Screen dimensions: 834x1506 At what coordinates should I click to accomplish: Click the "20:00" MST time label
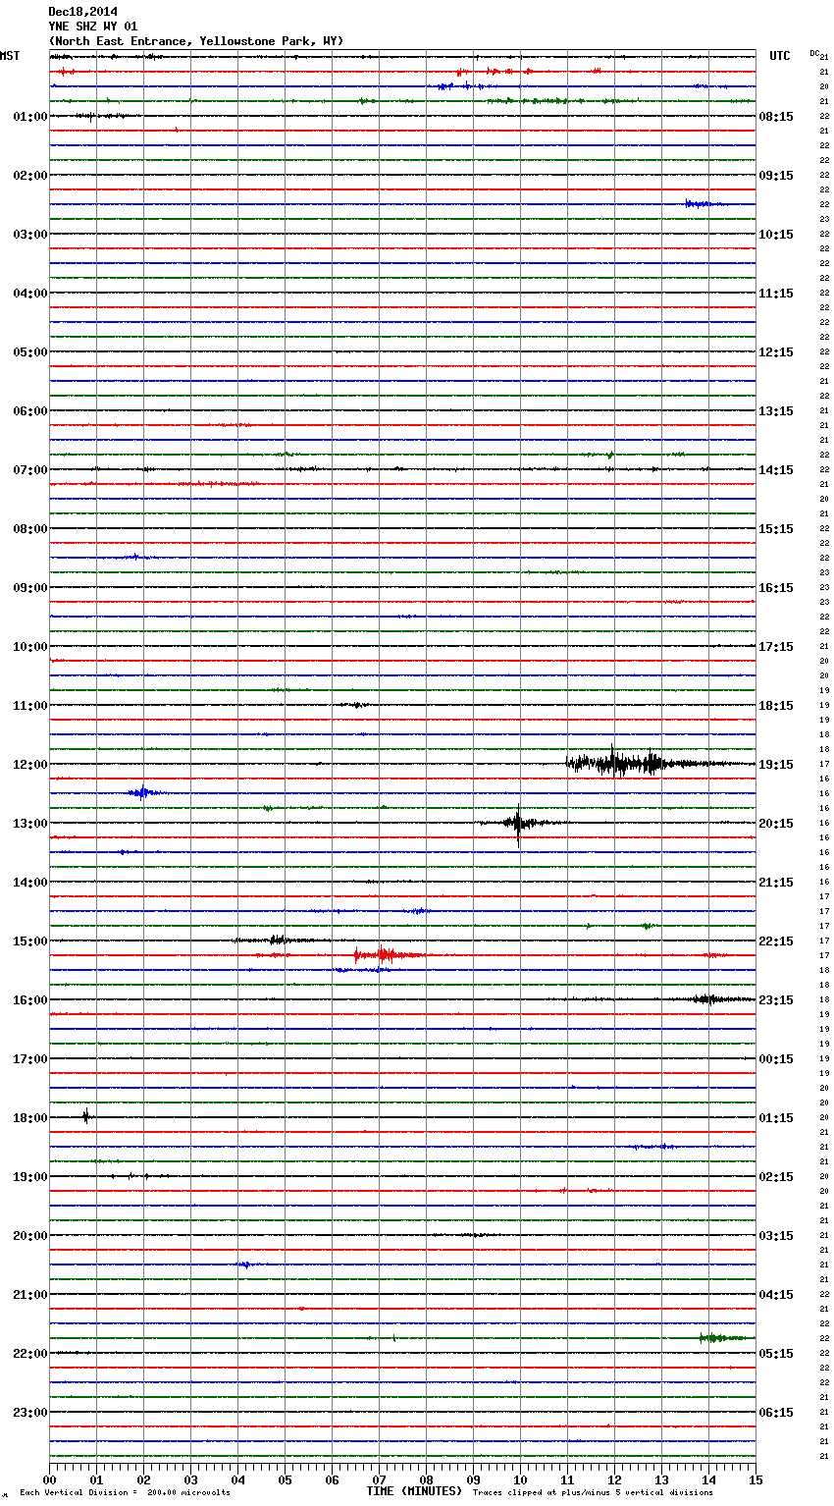coord(30,1236)
